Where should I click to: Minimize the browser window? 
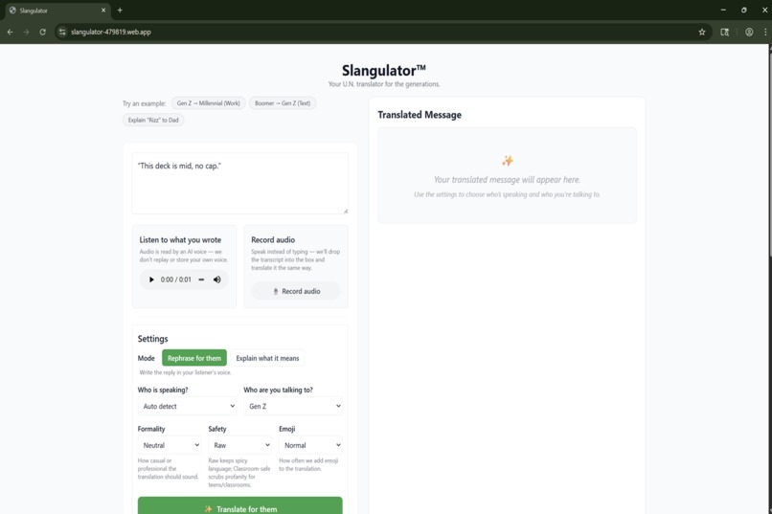click(723, 10)
